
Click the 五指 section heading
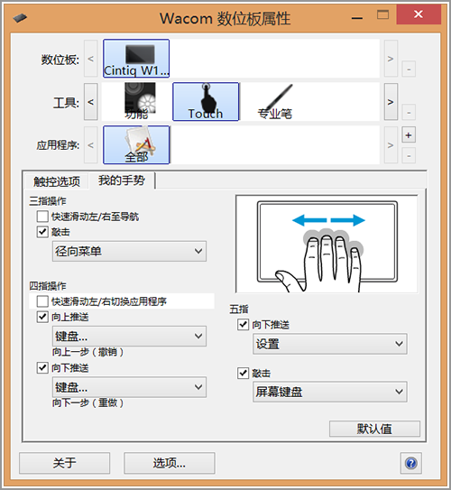pos(239,310)
